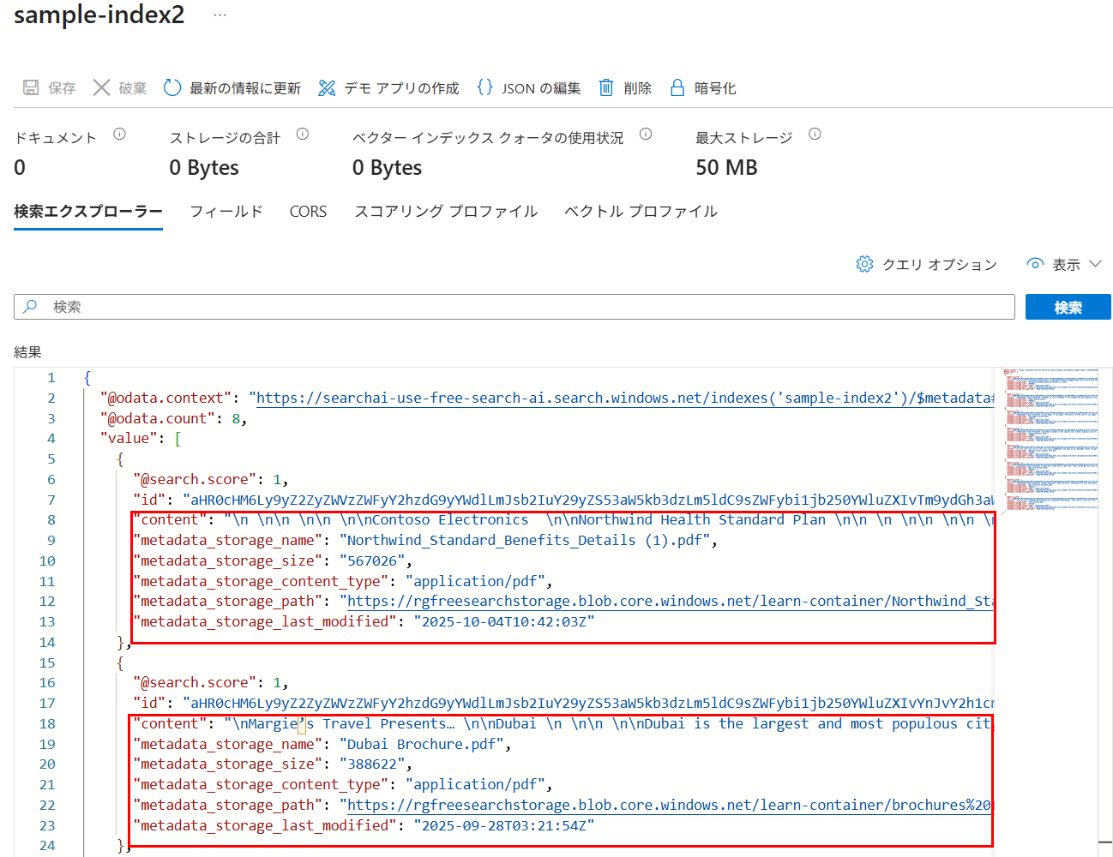This screenshot has height=857, width=1113.
Task: Switch to the CORS tab
Action: pos(308,211)
